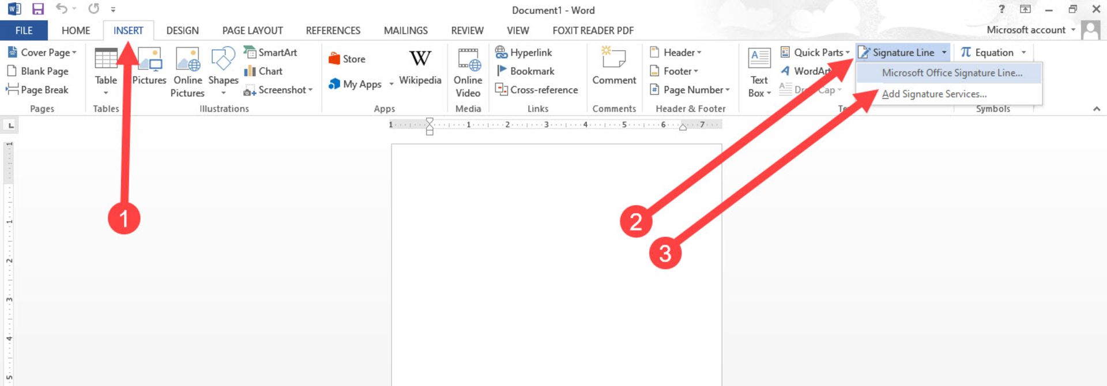This screenshot has width=1107, height=386.
Task: Click the Save icon in the title bar
Action: pos(38,9)
